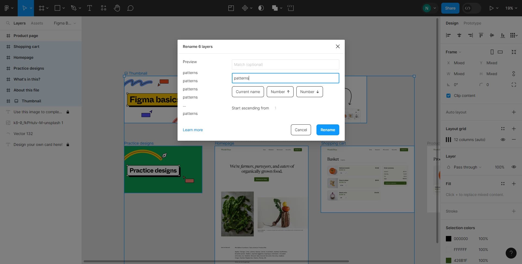
Task: Switch to the Prototype tab
Action: (472, 23)
